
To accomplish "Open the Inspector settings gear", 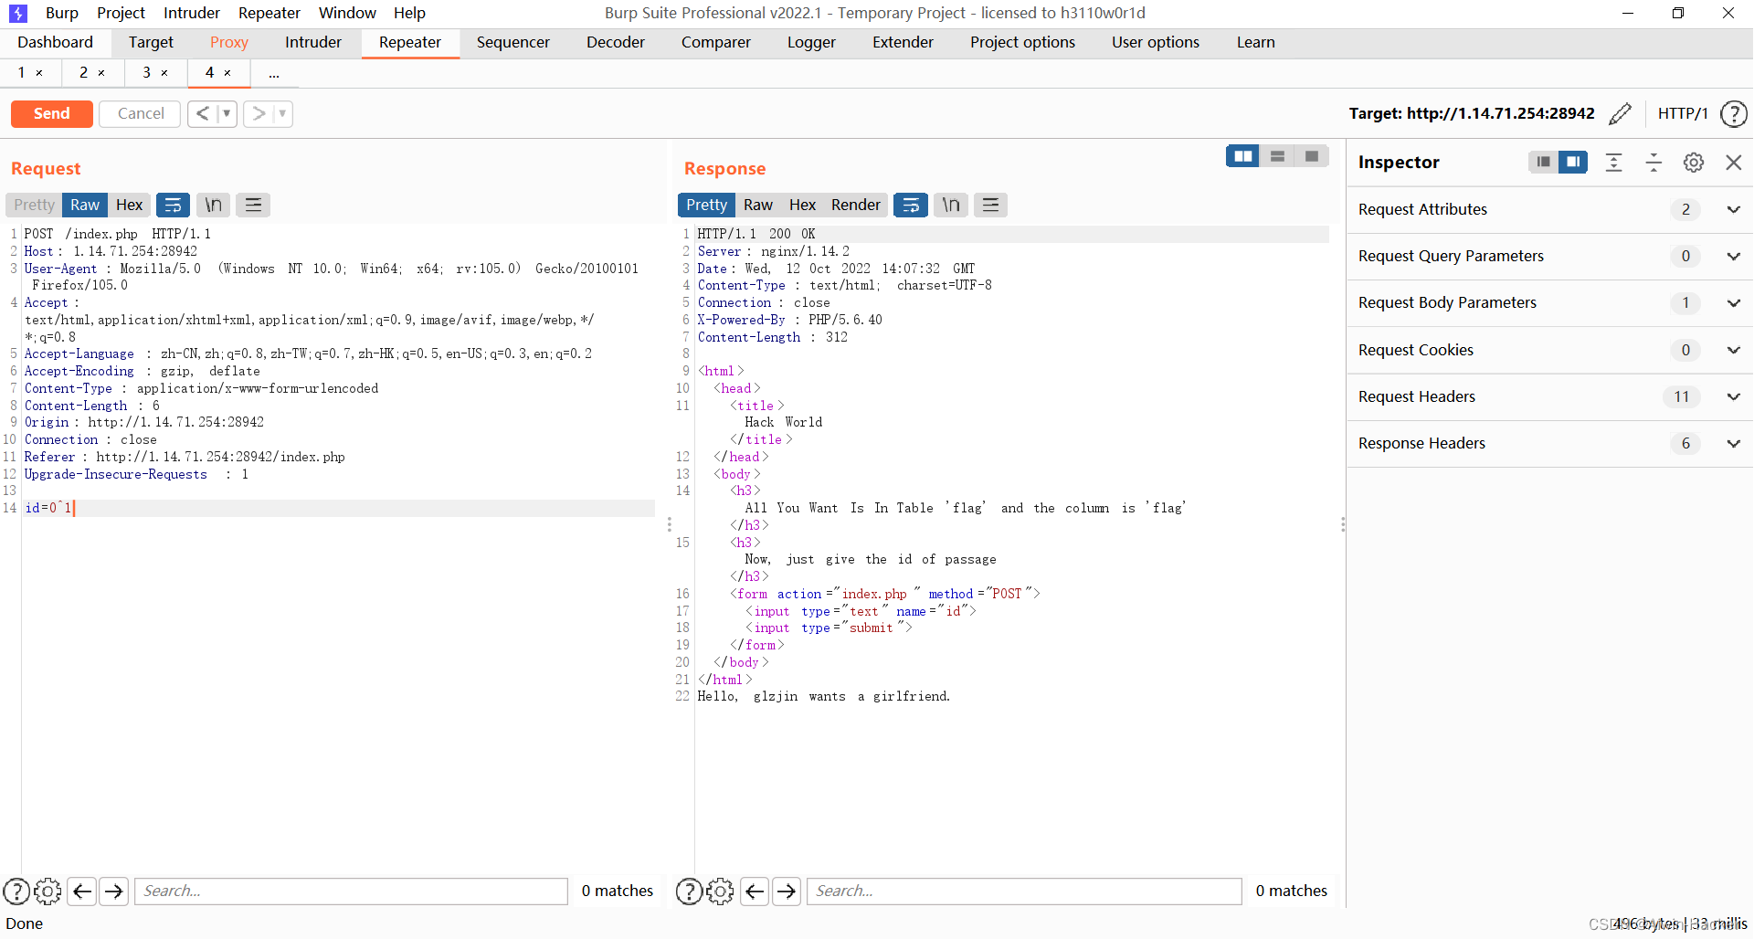I will tap(1694, 162).
